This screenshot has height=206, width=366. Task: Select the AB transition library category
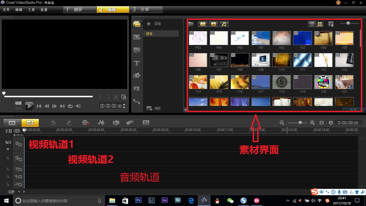coord(137,50)
